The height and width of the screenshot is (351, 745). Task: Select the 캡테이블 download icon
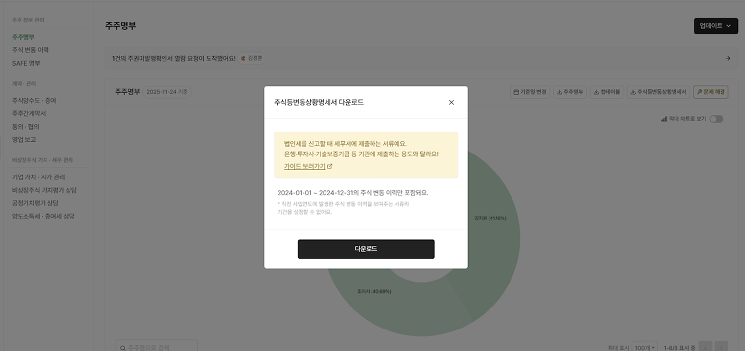tap(596, 92)
